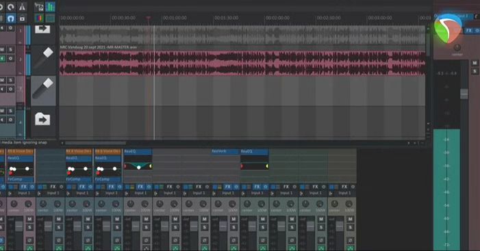
Task: Solo the ReaVerb mixer strip
Action: [x=233, y=228]
